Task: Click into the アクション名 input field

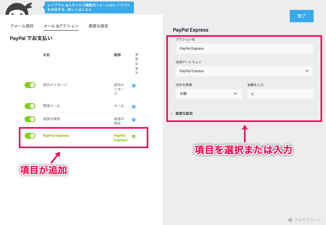Action: [244, 49]
